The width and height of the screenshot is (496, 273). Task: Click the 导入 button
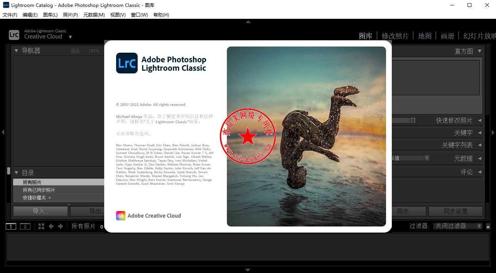40,211
